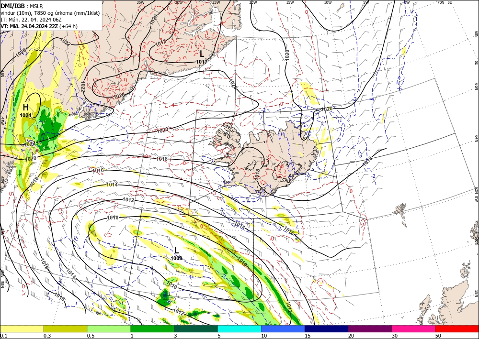Click the purple 20–30 legend swatch

click(x=370, y=328)
